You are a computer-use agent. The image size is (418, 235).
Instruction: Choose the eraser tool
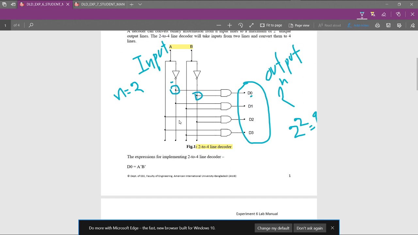[384, 14]
